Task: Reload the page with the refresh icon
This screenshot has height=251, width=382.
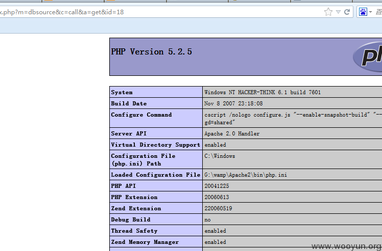Action: click(x=347, y=12)
